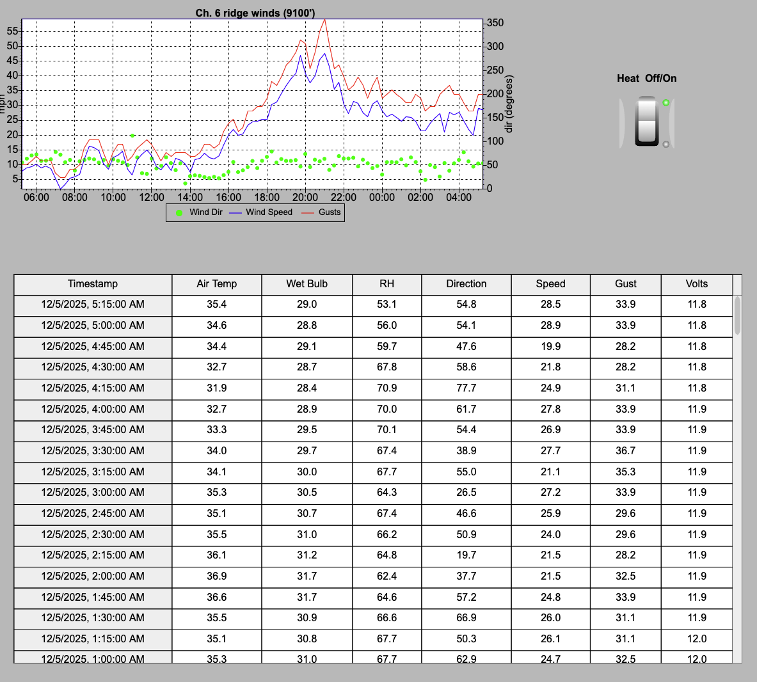Click the Volts column header

coord(697,284)
